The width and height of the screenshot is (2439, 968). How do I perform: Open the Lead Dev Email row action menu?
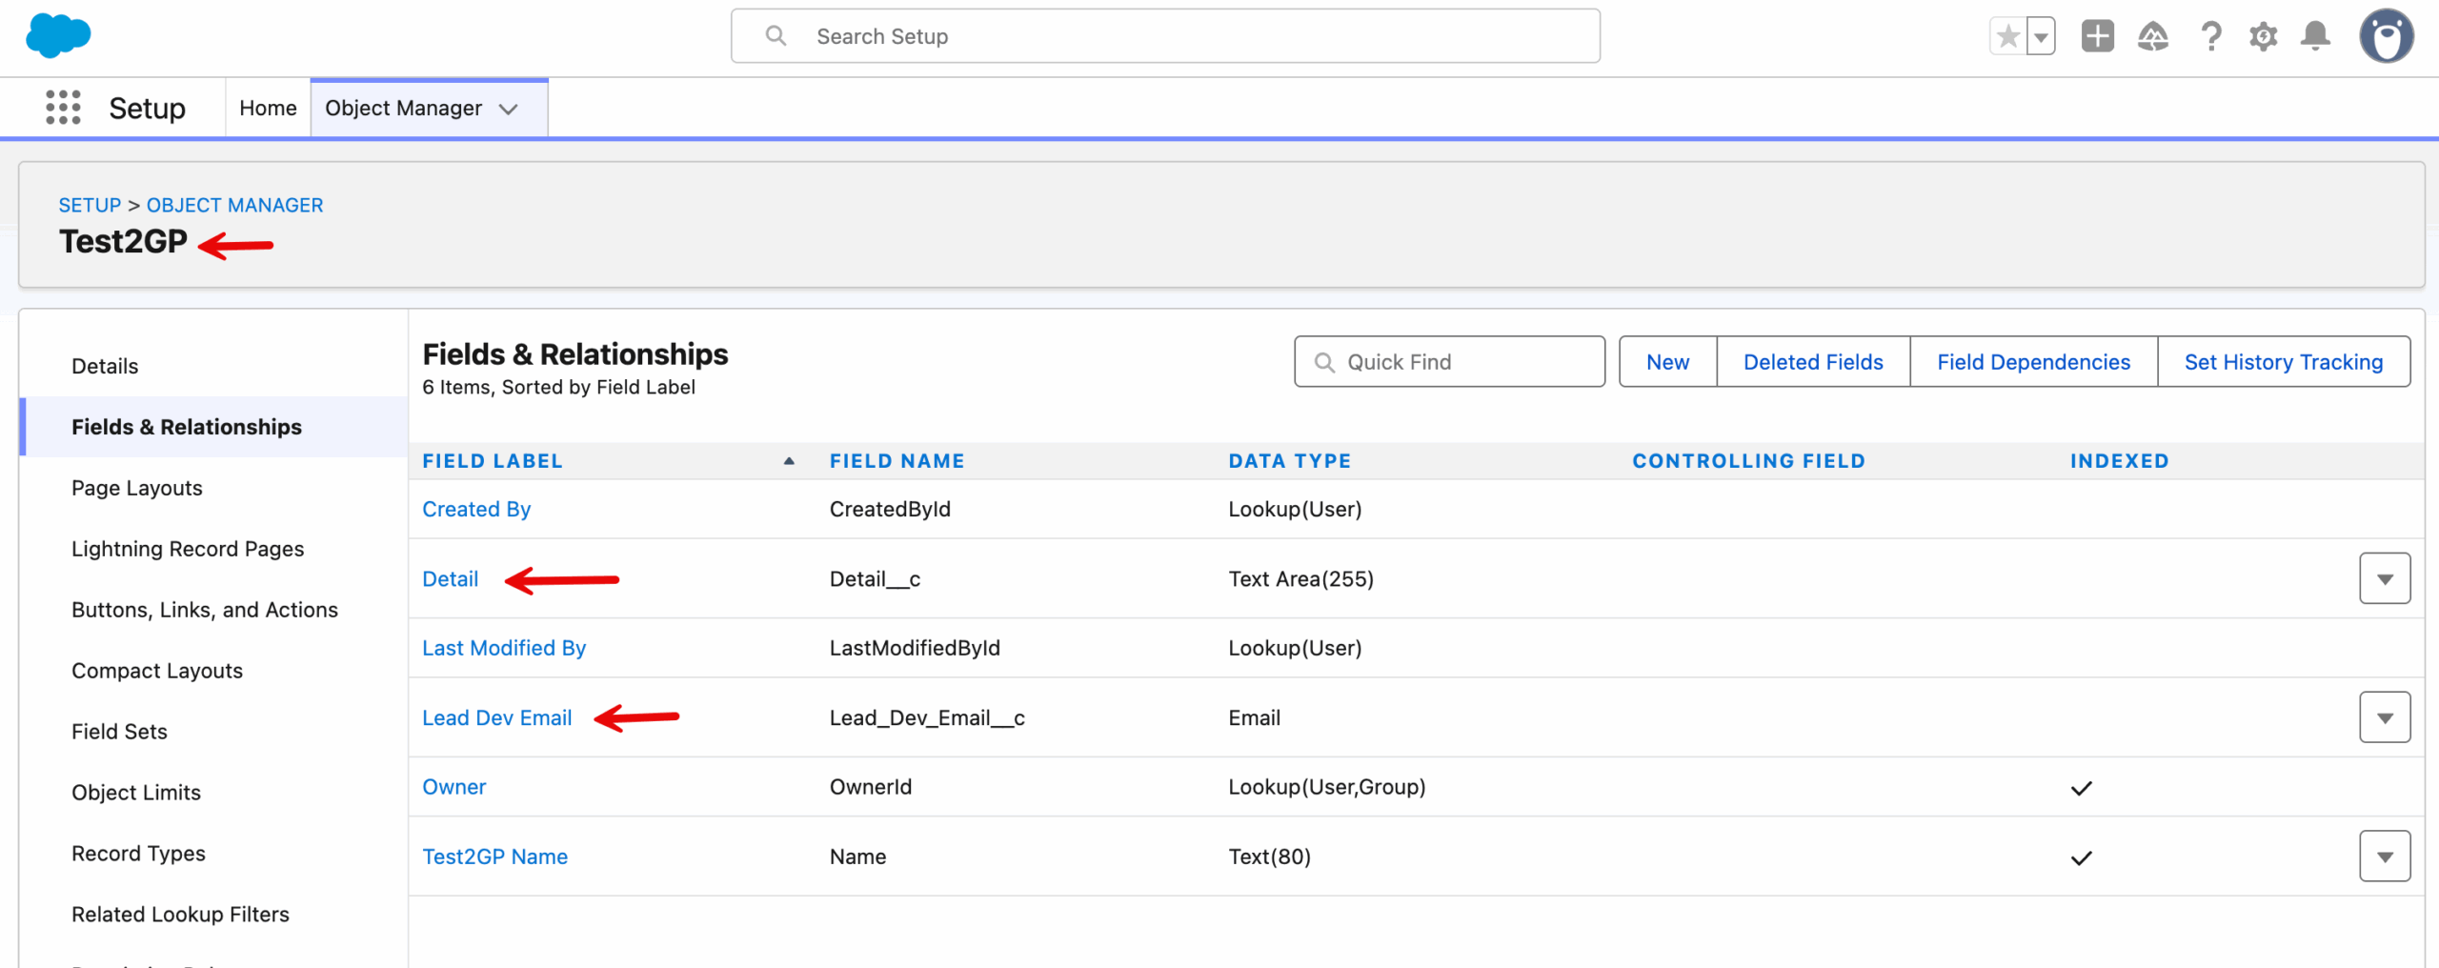tap(2384, 717)
